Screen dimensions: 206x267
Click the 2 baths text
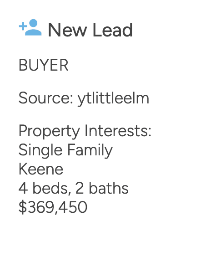[x=102, y=188]
